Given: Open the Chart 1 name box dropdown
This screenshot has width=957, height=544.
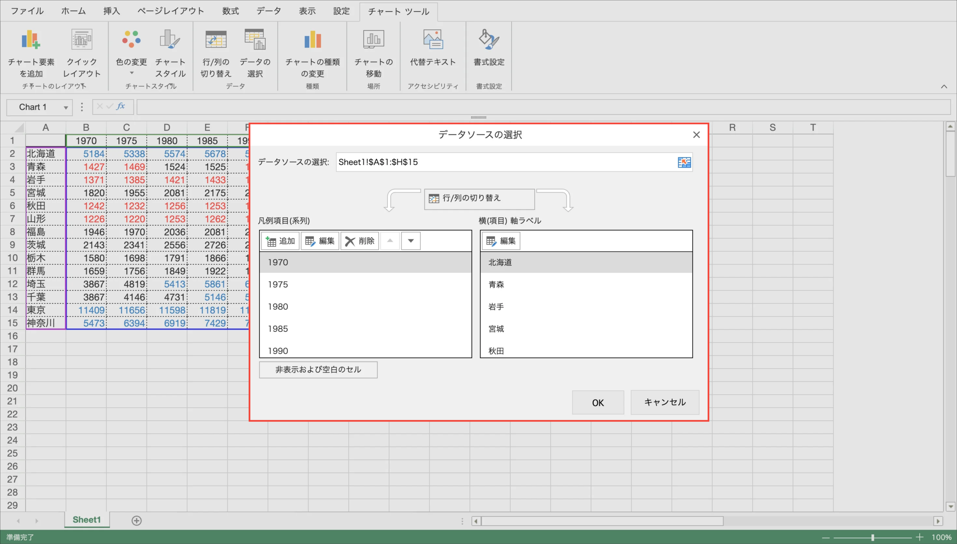Looking at the screenshot, I should tap(66, 107).
